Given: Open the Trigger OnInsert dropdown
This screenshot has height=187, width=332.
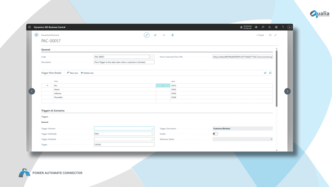Looking at the screenshot, I should [x=152, y=129].
